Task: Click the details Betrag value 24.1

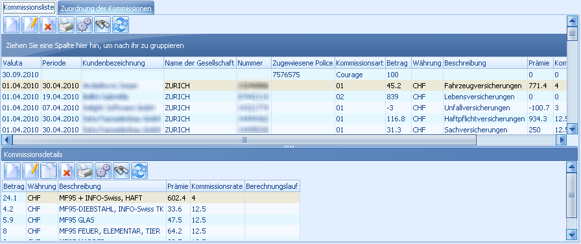Action: pos(14,198)
